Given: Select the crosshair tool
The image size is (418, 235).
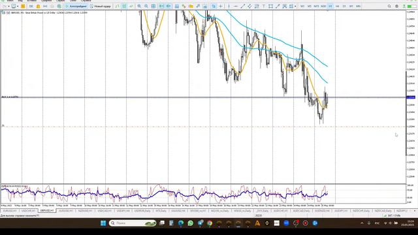Looking at the screenshot, I should (x=221, y=6).
